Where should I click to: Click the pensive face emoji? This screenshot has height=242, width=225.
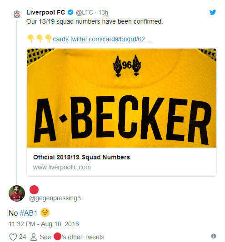click(45, 212)
